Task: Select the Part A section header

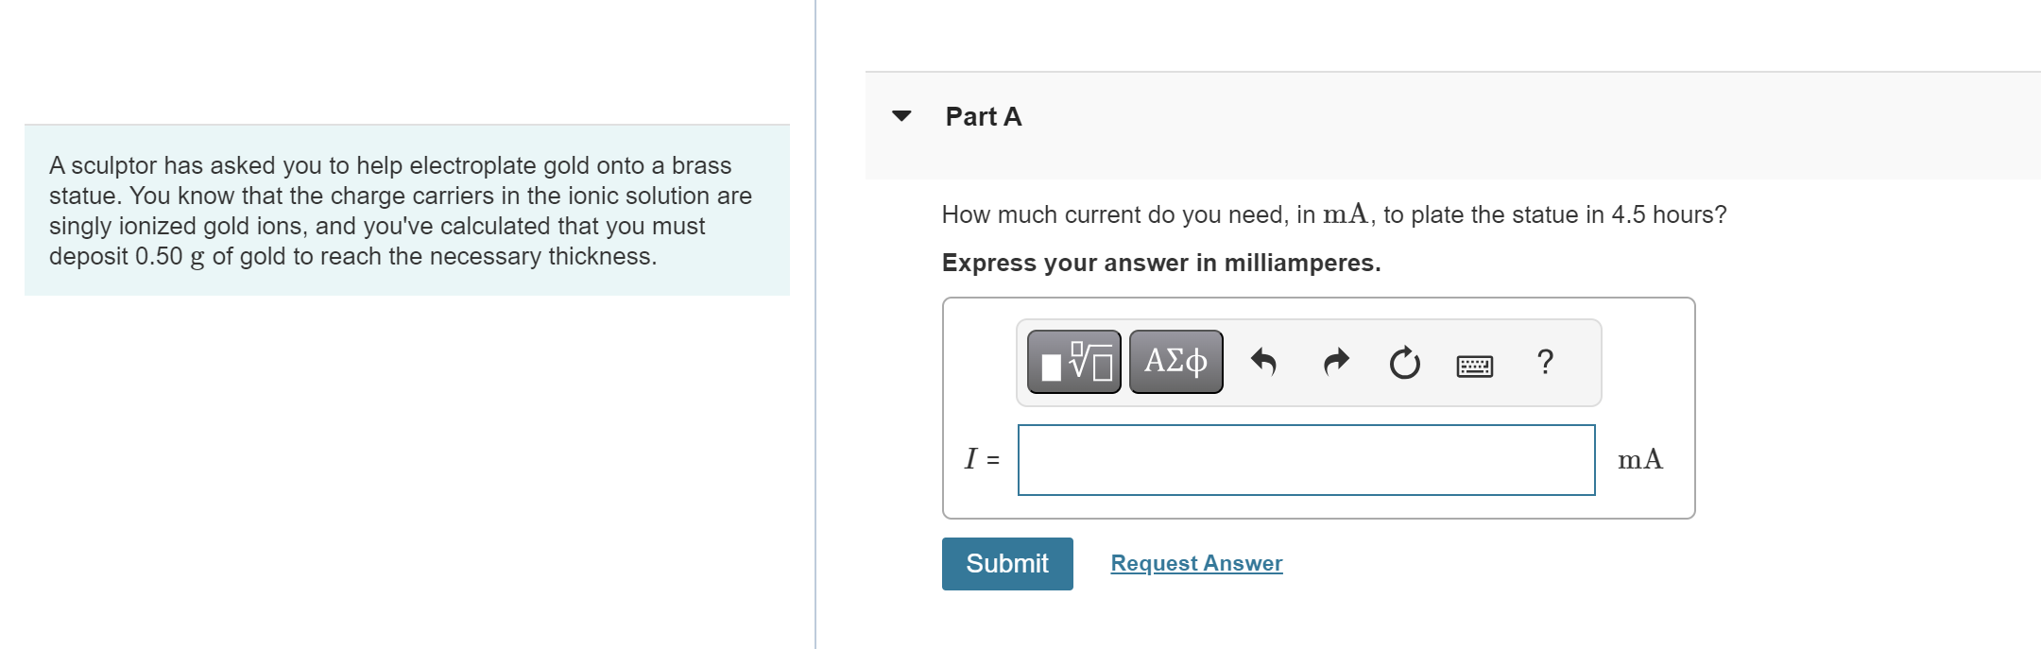Action: (983, 115)
